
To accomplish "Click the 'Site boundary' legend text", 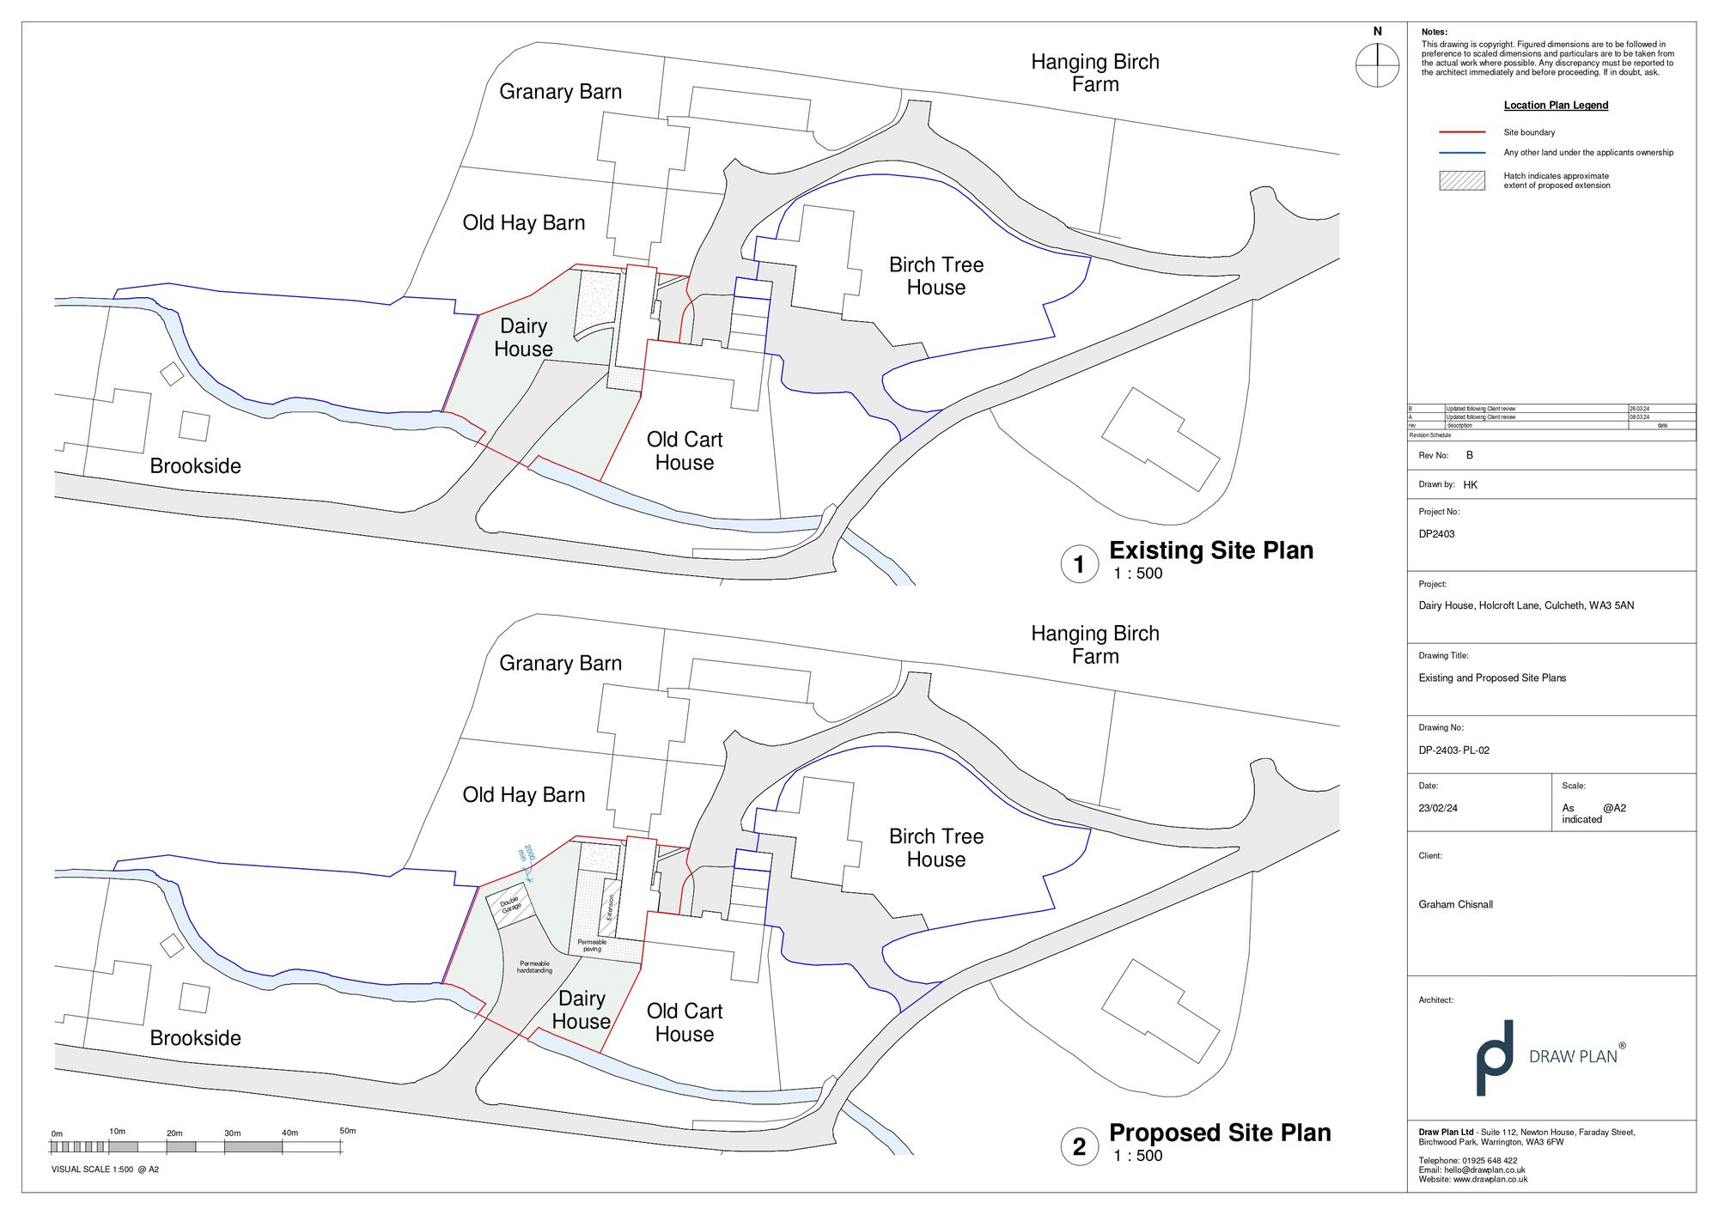I will tap(1529, 132).
